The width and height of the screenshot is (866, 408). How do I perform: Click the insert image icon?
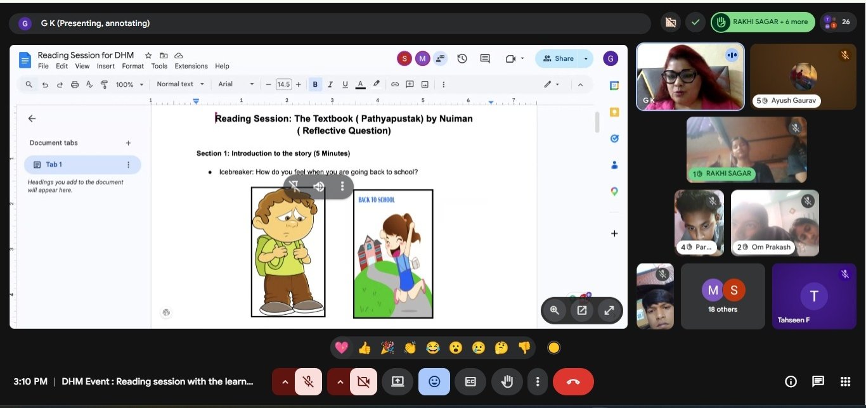pos(425,84)
